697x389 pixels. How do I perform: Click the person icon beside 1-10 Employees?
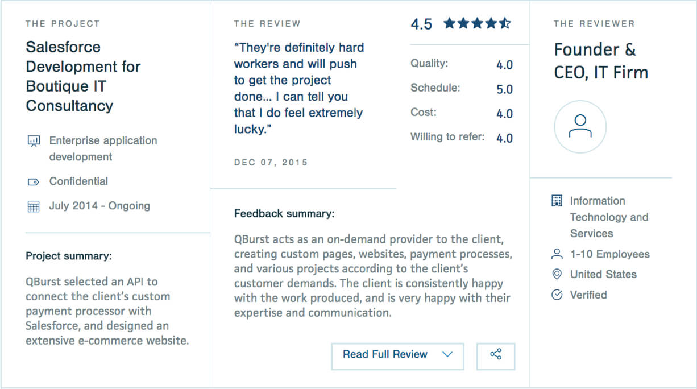557,254
